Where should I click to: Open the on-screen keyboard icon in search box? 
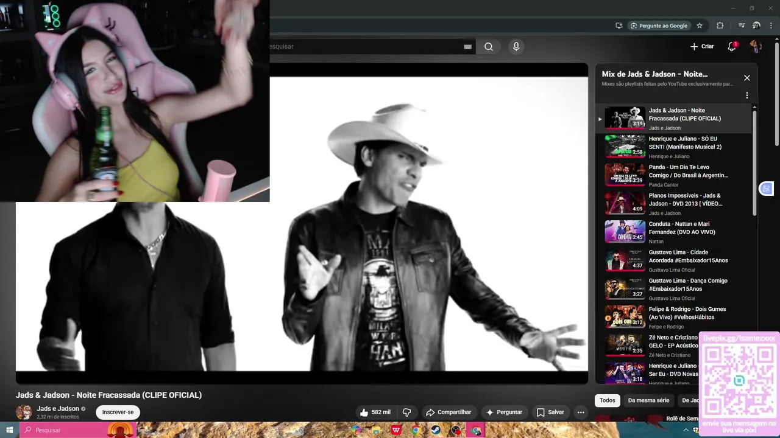click(467, 47)
